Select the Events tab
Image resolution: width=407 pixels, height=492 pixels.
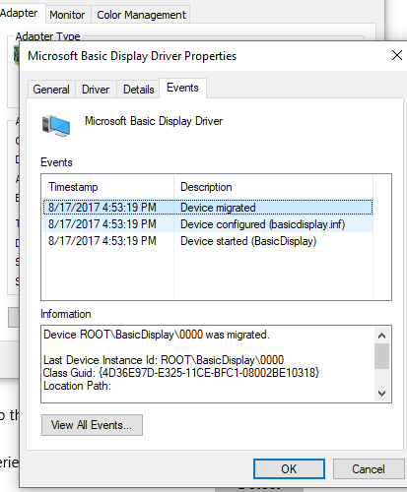(182, 88)
